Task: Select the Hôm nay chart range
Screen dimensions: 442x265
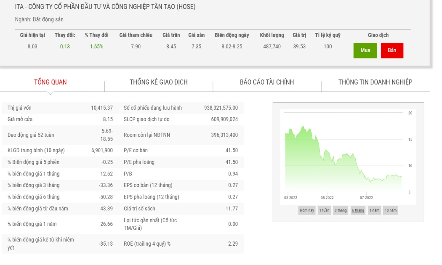Action: click(x=307, y=210)
